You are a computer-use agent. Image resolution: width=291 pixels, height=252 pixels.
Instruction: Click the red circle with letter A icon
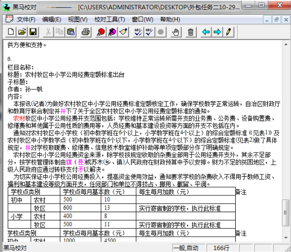point(101,32)
